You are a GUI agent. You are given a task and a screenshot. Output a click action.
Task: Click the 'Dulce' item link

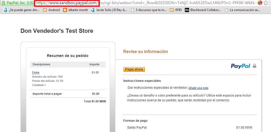click(36, 72)
